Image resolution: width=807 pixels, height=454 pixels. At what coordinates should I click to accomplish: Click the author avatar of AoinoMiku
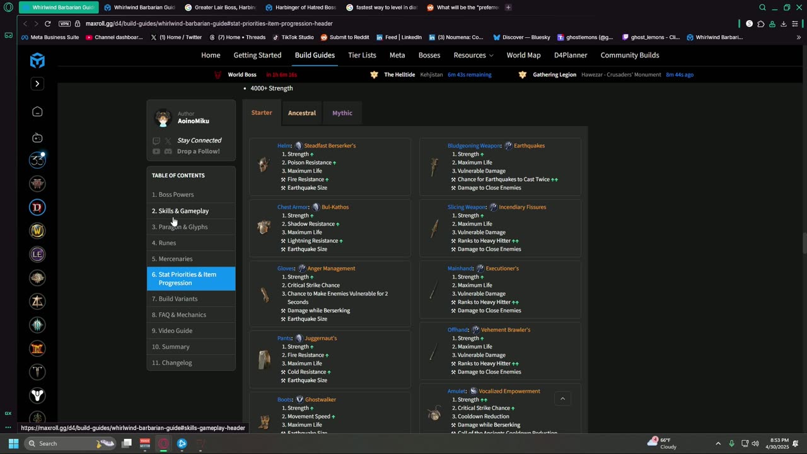coord(163,117)
